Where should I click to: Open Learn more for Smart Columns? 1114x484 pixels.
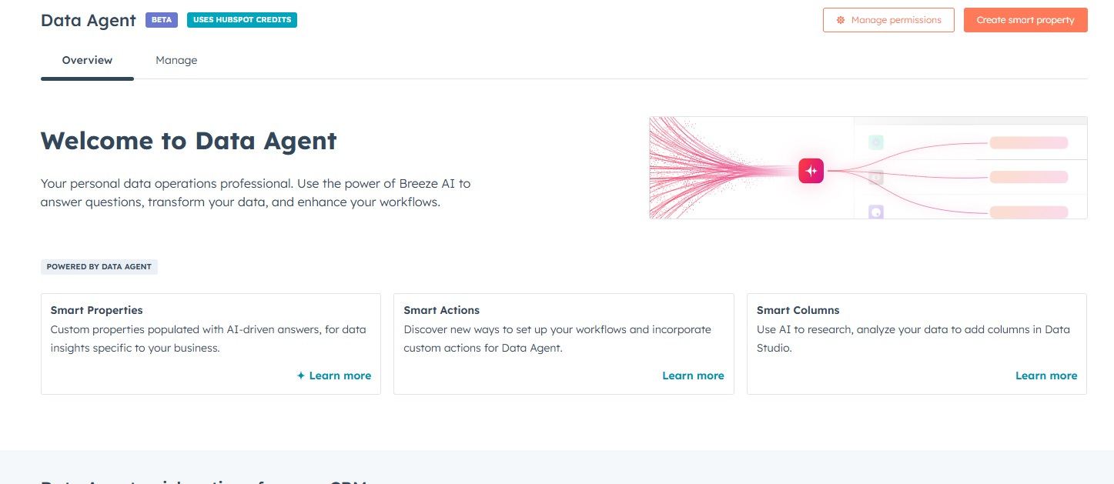tap(1046, 376)
